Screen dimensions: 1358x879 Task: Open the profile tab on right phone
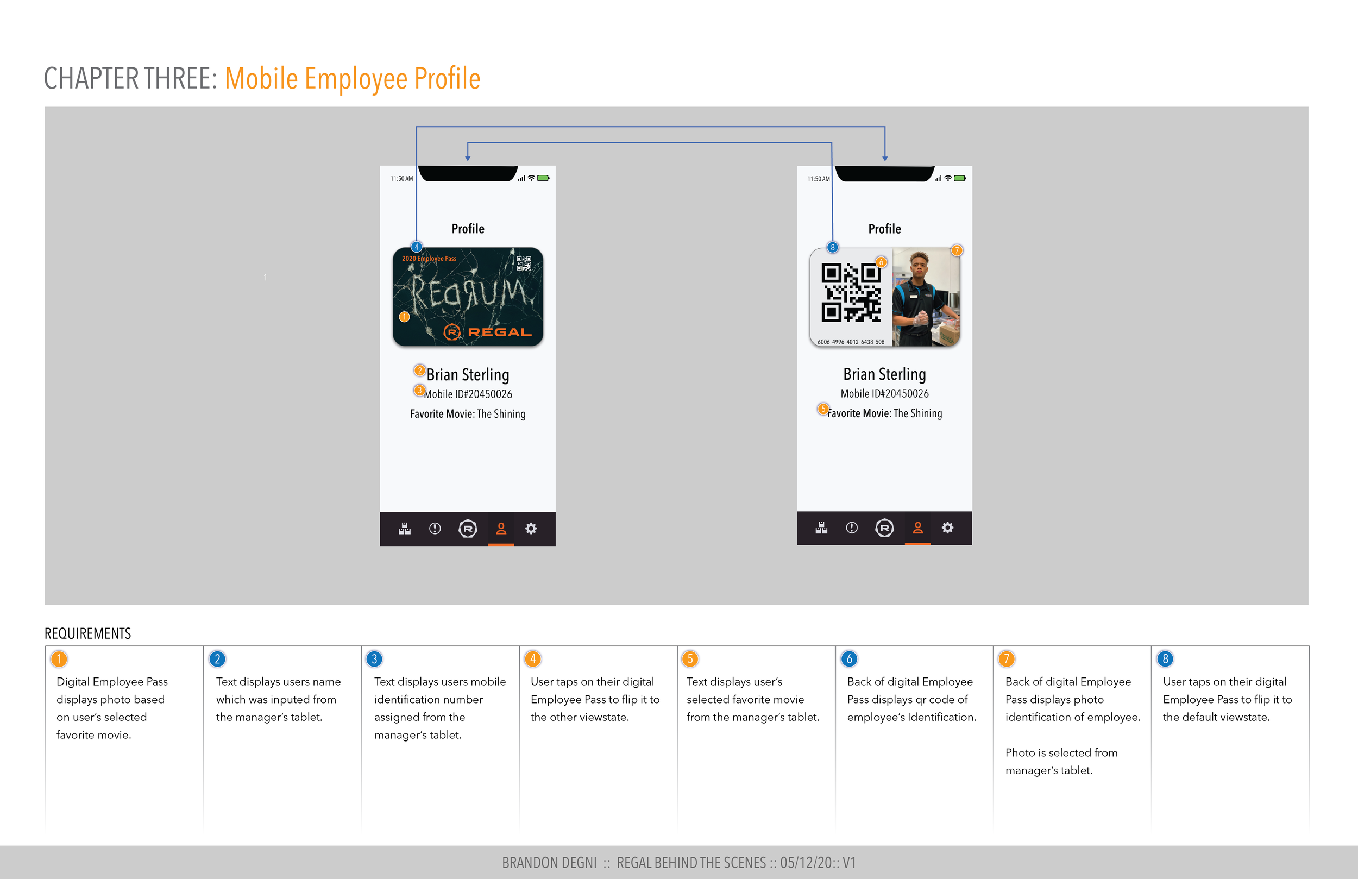917,528
